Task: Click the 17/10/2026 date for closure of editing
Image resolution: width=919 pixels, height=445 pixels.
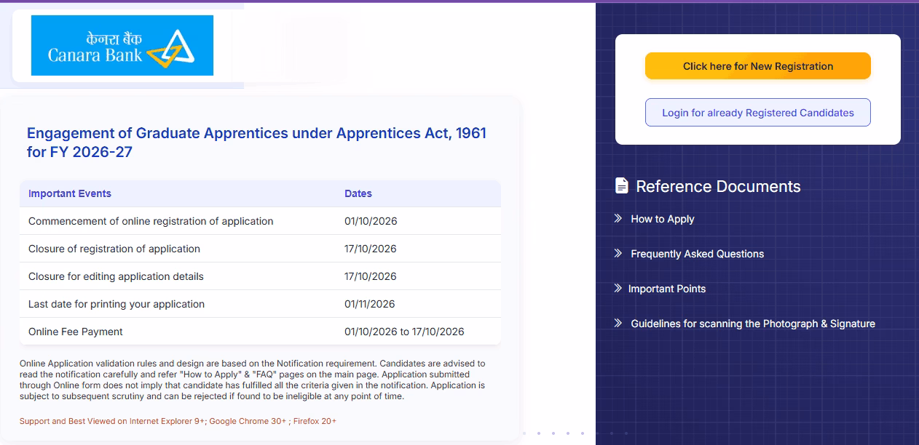Action: click(371, 276)
